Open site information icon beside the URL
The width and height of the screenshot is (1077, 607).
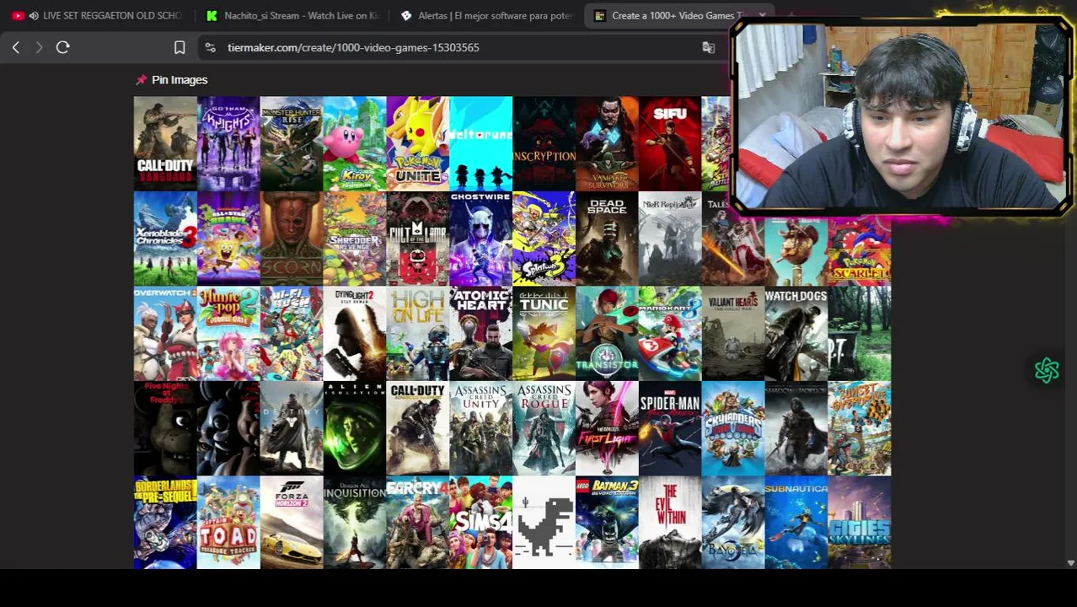coord(210,47)
